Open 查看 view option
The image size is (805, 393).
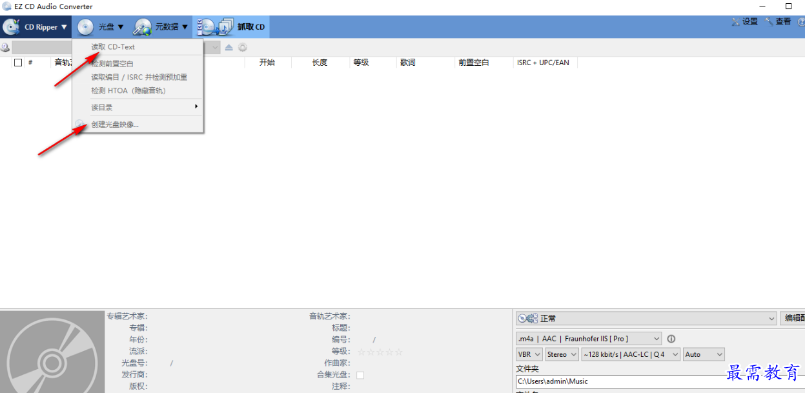777,22
